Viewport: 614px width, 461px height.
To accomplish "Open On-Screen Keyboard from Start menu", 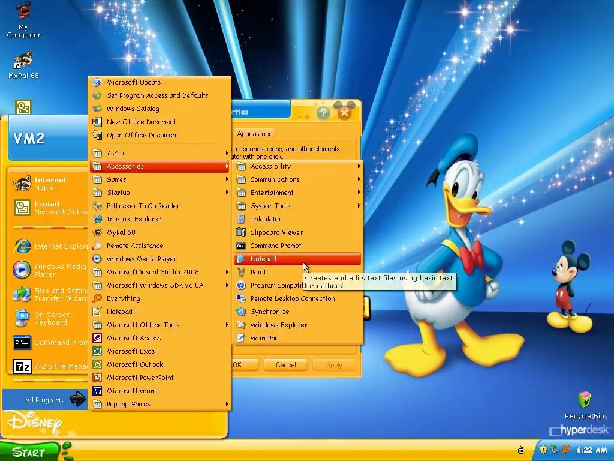I will (x=49, y=318).
